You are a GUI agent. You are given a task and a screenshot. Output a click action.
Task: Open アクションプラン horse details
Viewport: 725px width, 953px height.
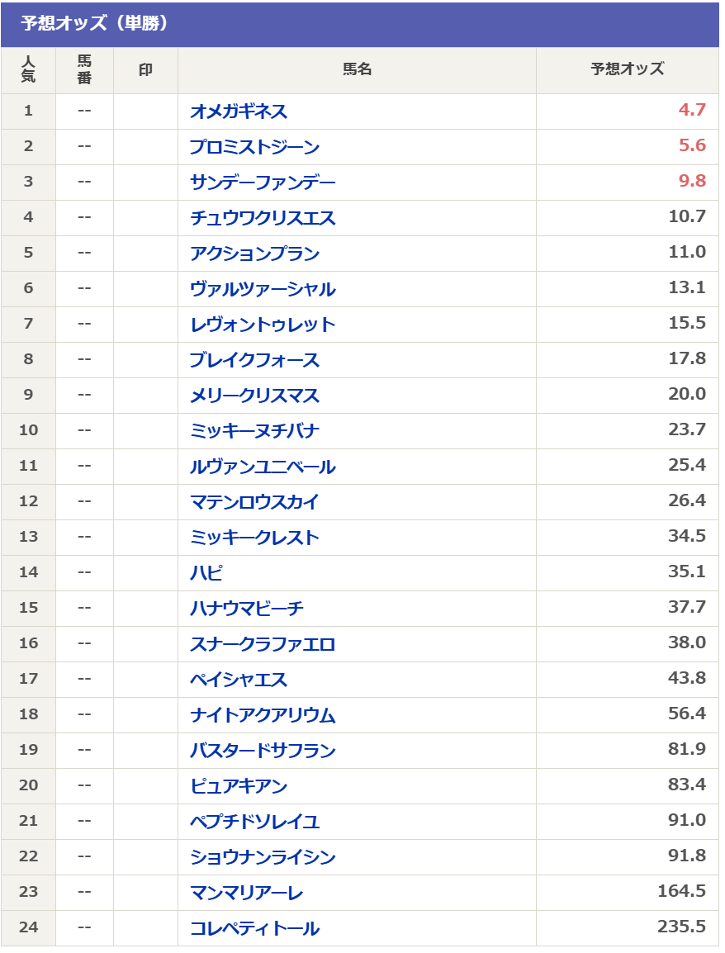[254, 254]
